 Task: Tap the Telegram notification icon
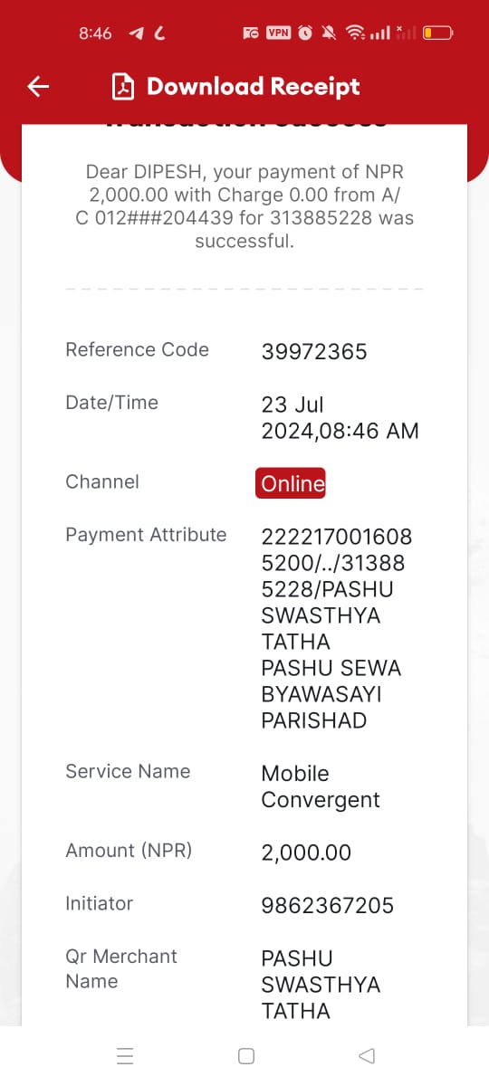137,33
